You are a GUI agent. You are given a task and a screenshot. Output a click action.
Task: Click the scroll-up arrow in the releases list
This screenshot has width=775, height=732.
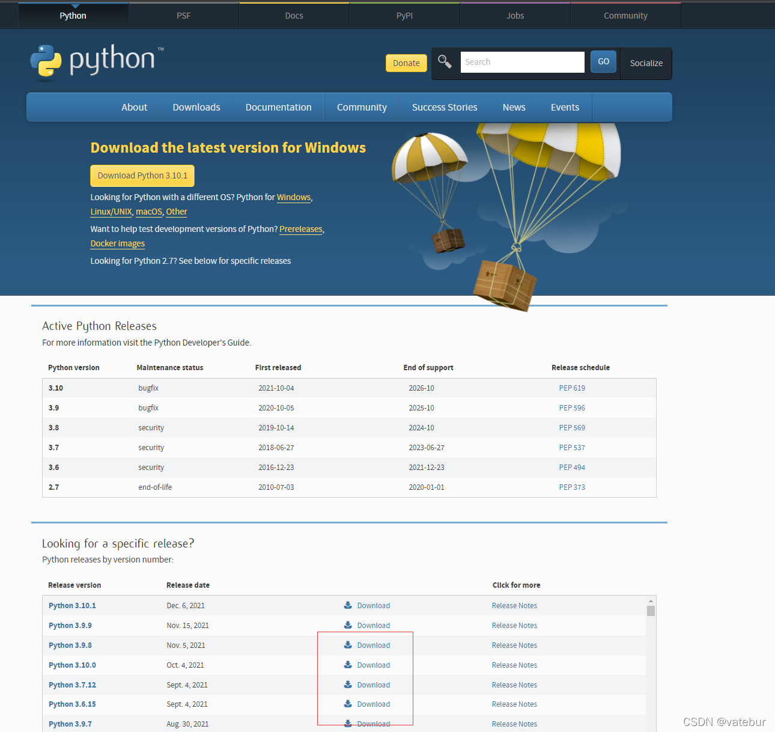tap(651, 601)
